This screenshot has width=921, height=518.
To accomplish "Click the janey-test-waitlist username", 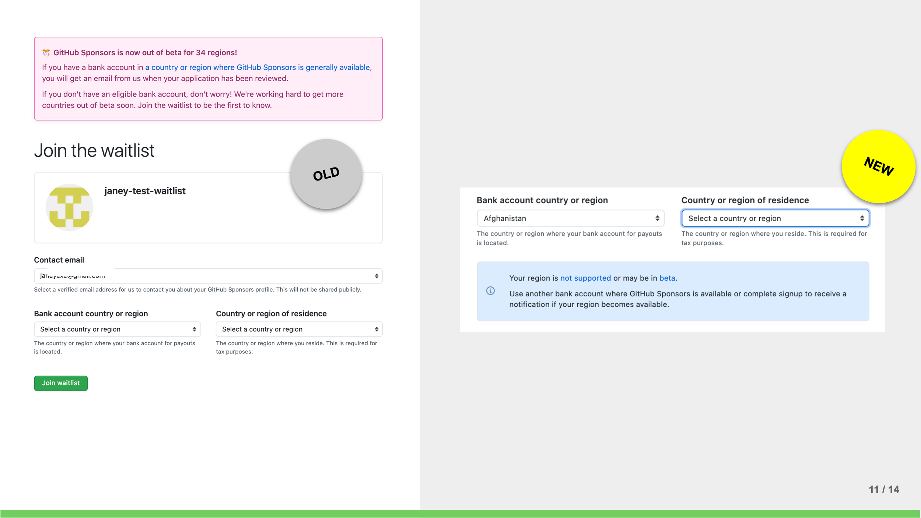I will pos(145,191).
